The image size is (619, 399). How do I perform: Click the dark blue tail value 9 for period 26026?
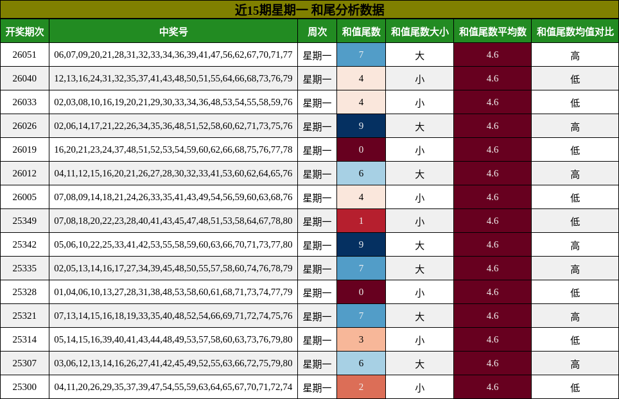361,126
